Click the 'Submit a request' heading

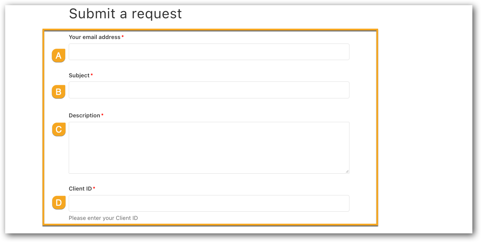coord(125,14)
